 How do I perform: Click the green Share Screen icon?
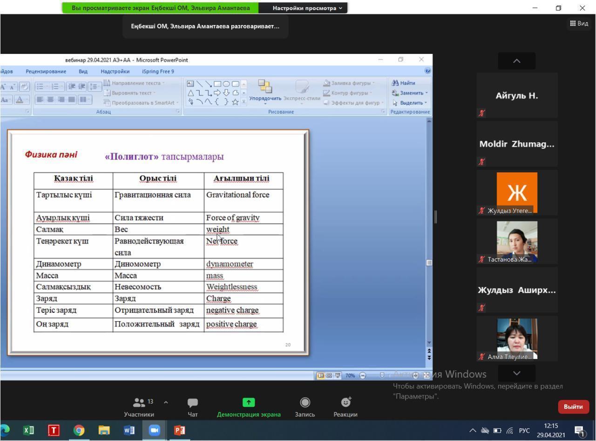[x=249, y=402]
